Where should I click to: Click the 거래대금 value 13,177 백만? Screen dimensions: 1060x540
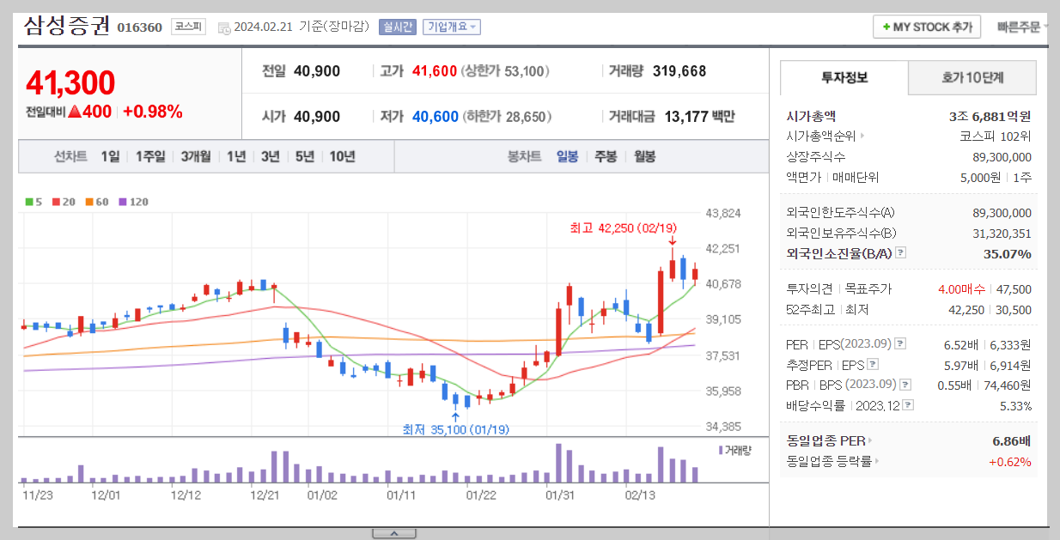pyautogui.click(x=699, y=117)
